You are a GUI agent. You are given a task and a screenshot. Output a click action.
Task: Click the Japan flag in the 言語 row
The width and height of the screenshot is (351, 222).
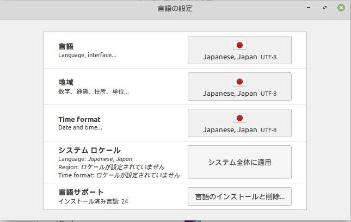coord(239,45)
